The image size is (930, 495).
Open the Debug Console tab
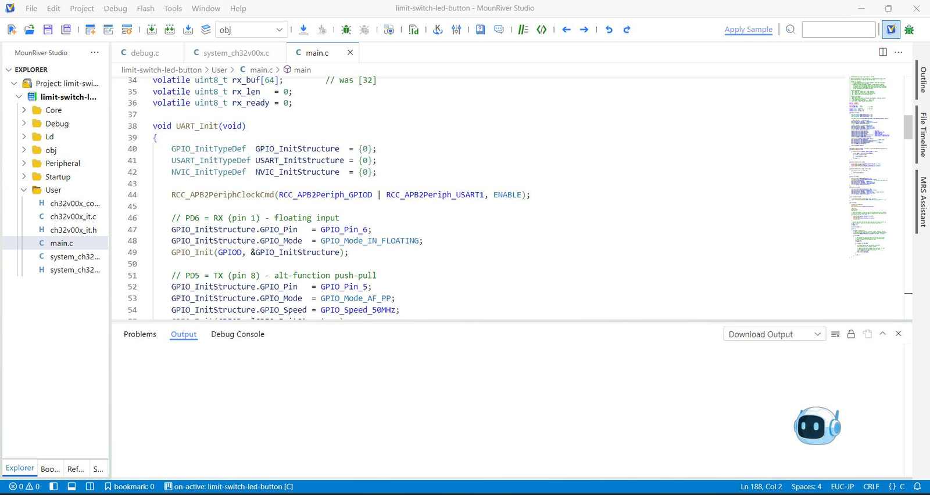point(238,334)
